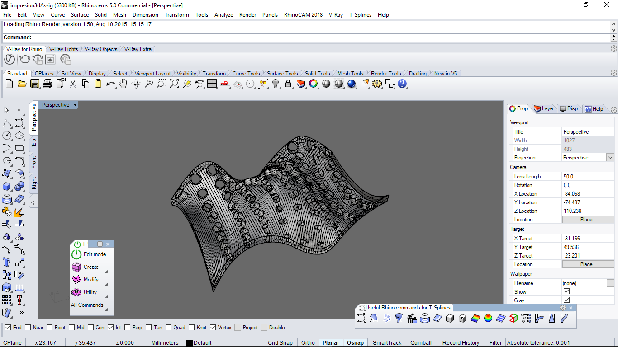
Task: Toggle Ortho in the status bar
Action: click(x=308, y=343)
